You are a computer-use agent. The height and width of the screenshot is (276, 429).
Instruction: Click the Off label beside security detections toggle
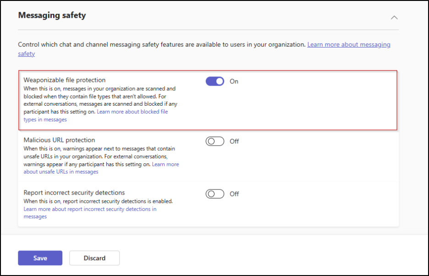tap(234, 194)
